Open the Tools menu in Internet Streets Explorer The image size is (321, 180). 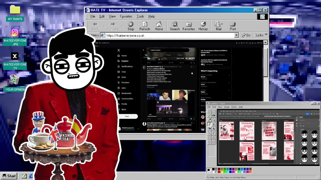coord(140,16)
